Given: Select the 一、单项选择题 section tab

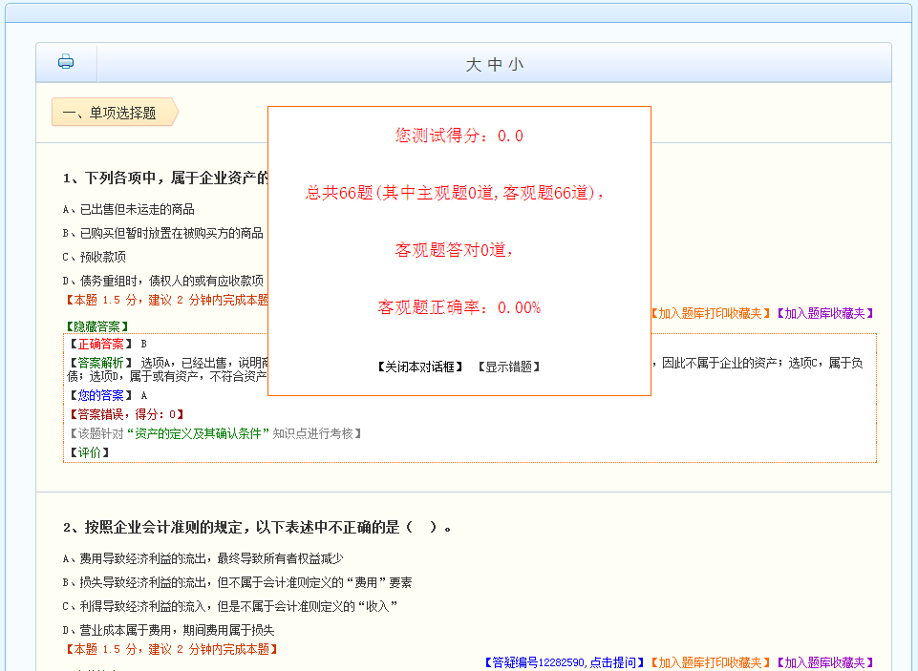Looking at the screenshot, I should coord(110,113).
